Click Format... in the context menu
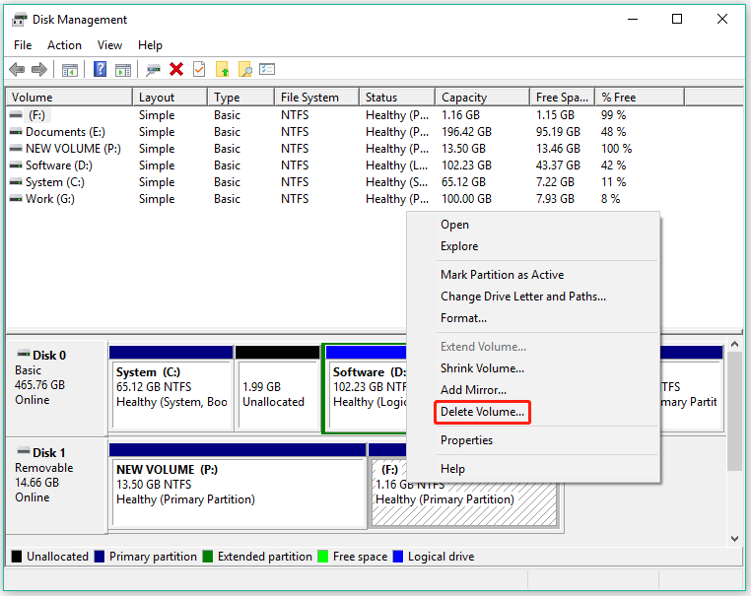The image size is (751, 596). click(463, 318)
